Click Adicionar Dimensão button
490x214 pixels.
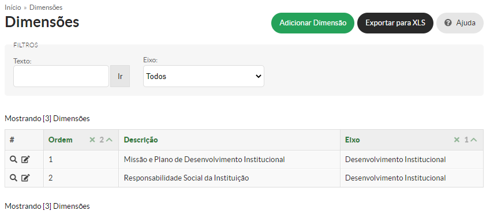(312, 23)
